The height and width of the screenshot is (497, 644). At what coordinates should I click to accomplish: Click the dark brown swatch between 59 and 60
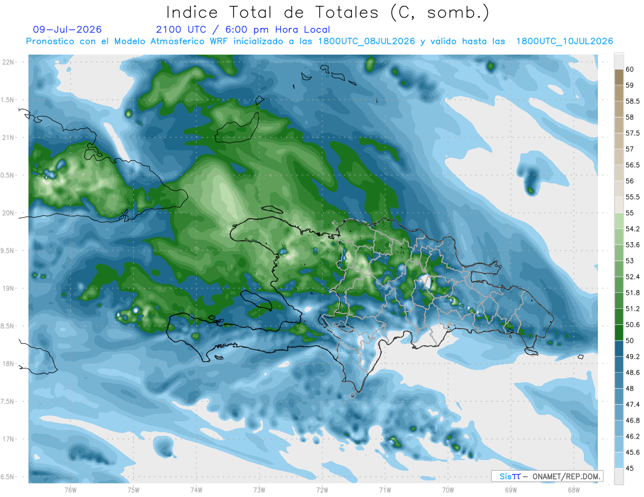(619, 77)
